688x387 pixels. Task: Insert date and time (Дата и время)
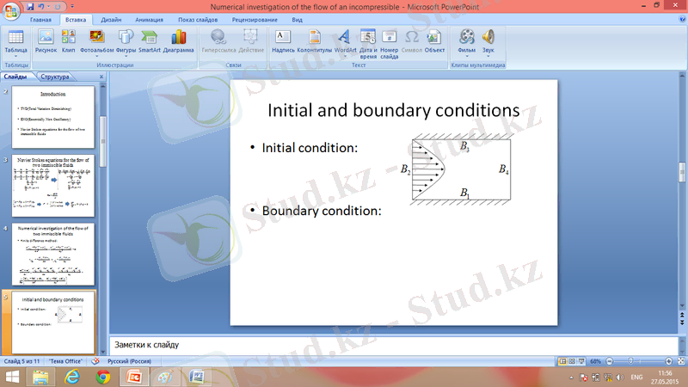pos(368,40)
